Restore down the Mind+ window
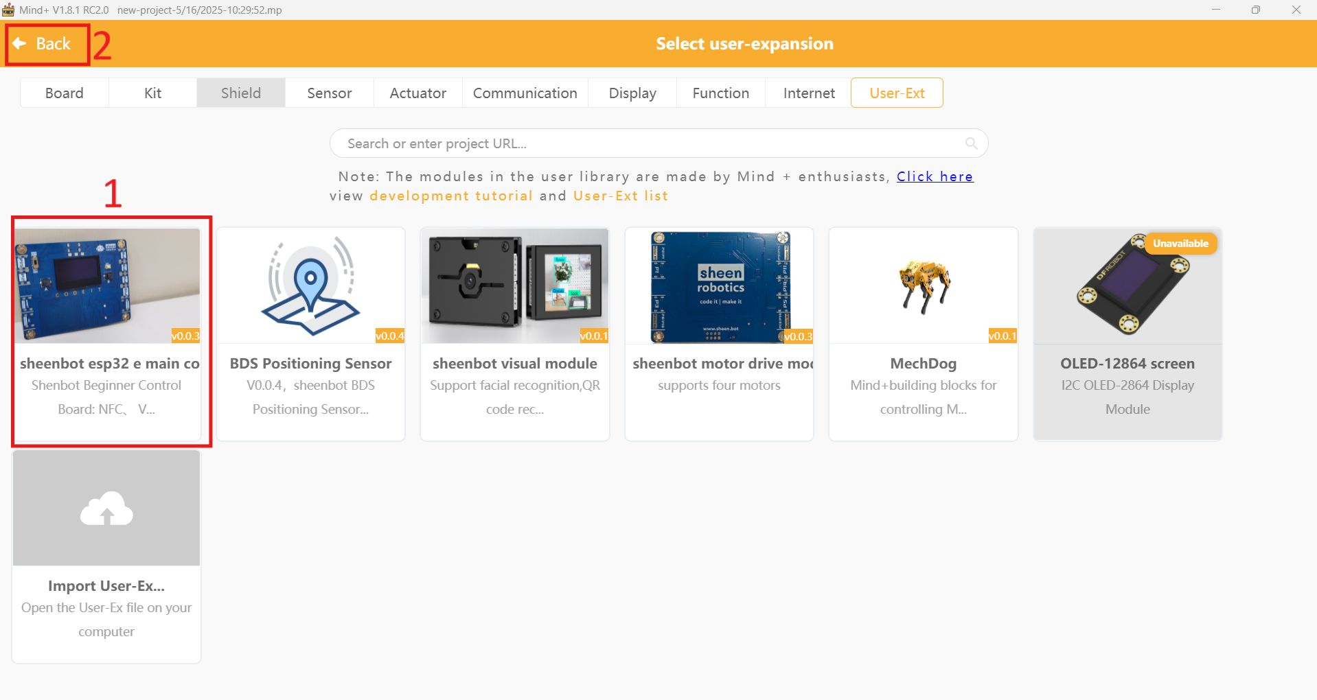Image resolution: width=1317 pixels, height=700 pixels. point(1256,10)
